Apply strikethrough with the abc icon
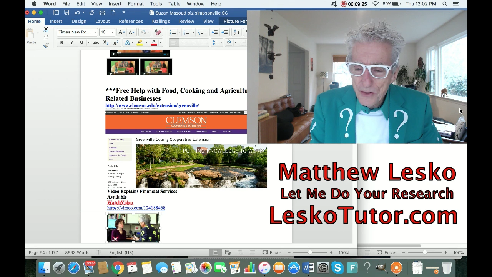Image resolution: width=492 pixels, height=277 pixels. click(x=96, y=43)
